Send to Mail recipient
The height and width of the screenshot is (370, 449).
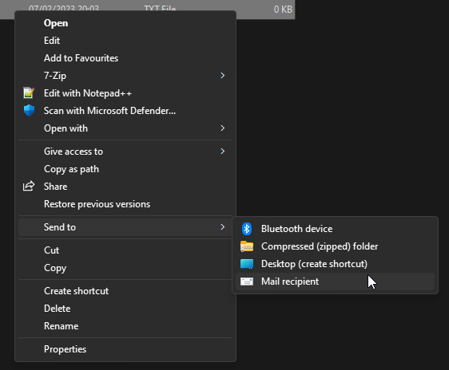click(335, 281)
